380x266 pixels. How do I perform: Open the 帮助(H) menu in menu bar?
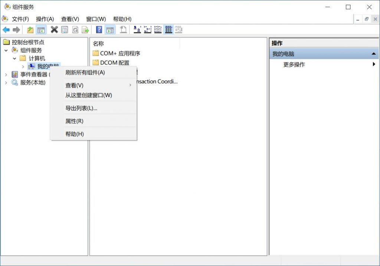(x=122, y=19)
